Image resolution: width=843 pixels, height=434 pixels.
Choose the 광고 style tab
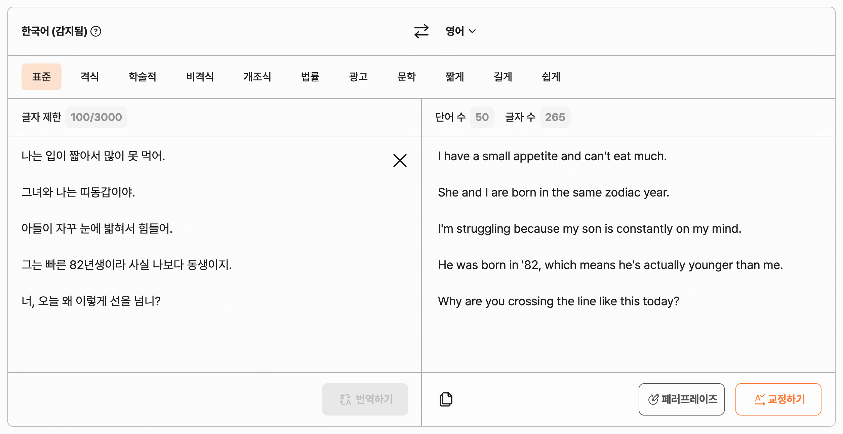358,77
